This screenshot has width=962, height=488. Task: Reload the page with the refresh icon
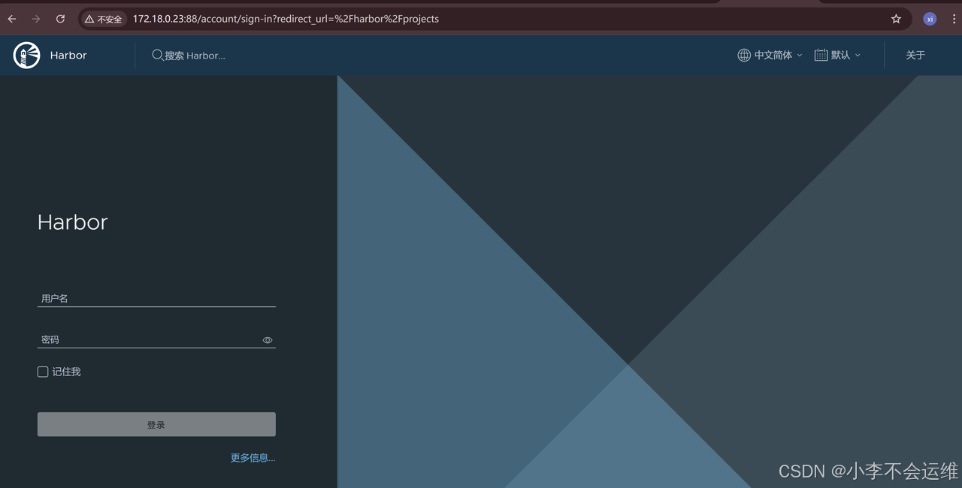[x=60, y=19]
